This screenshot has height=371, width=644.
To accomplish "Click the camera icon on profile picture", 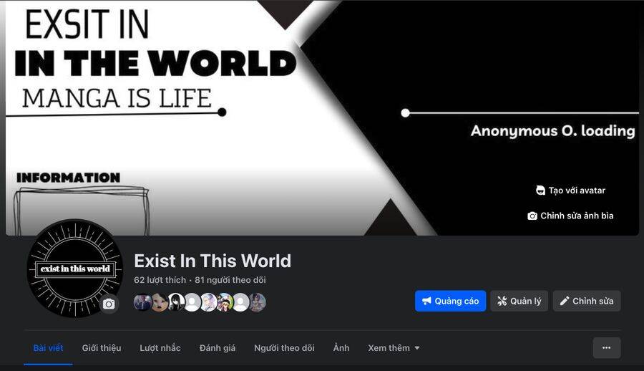I will click(x=109, y=304).
